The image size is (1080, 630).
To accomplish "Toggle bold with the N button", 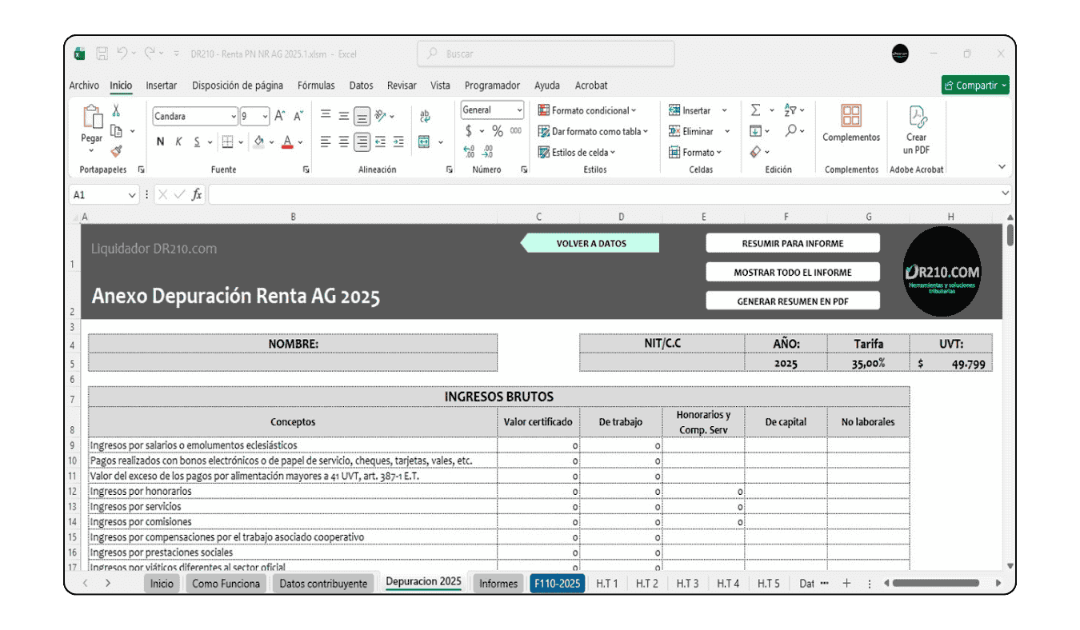I will 160,142.
